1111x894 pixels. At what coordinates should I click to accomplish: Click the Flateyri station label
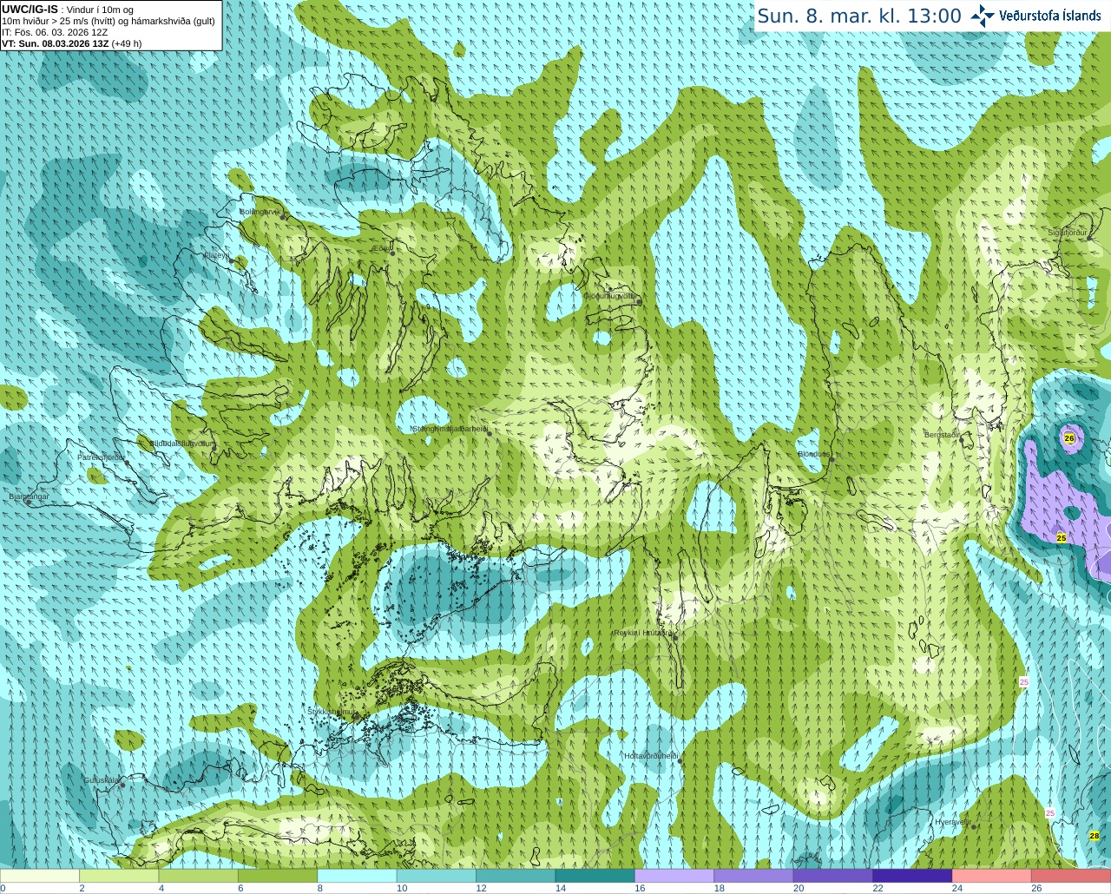(x=217, y=255)
